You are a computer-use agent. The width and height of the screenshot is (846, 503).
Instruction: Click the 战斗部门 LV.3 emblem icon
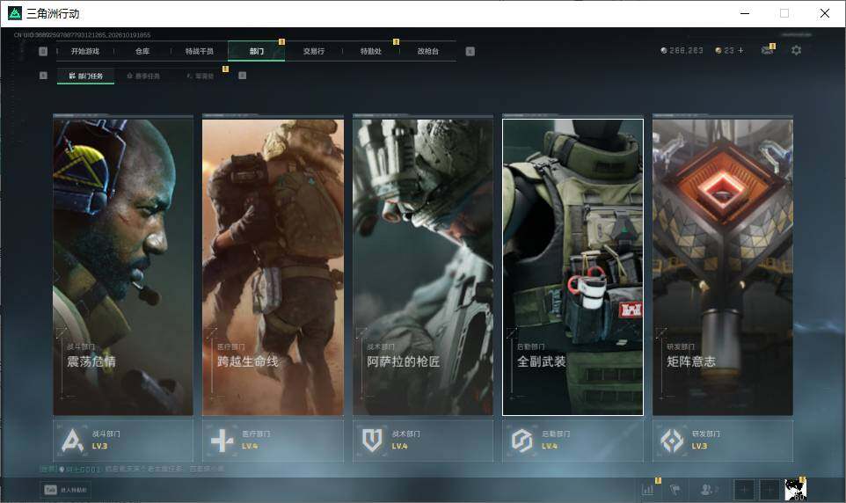click(72, 441)
